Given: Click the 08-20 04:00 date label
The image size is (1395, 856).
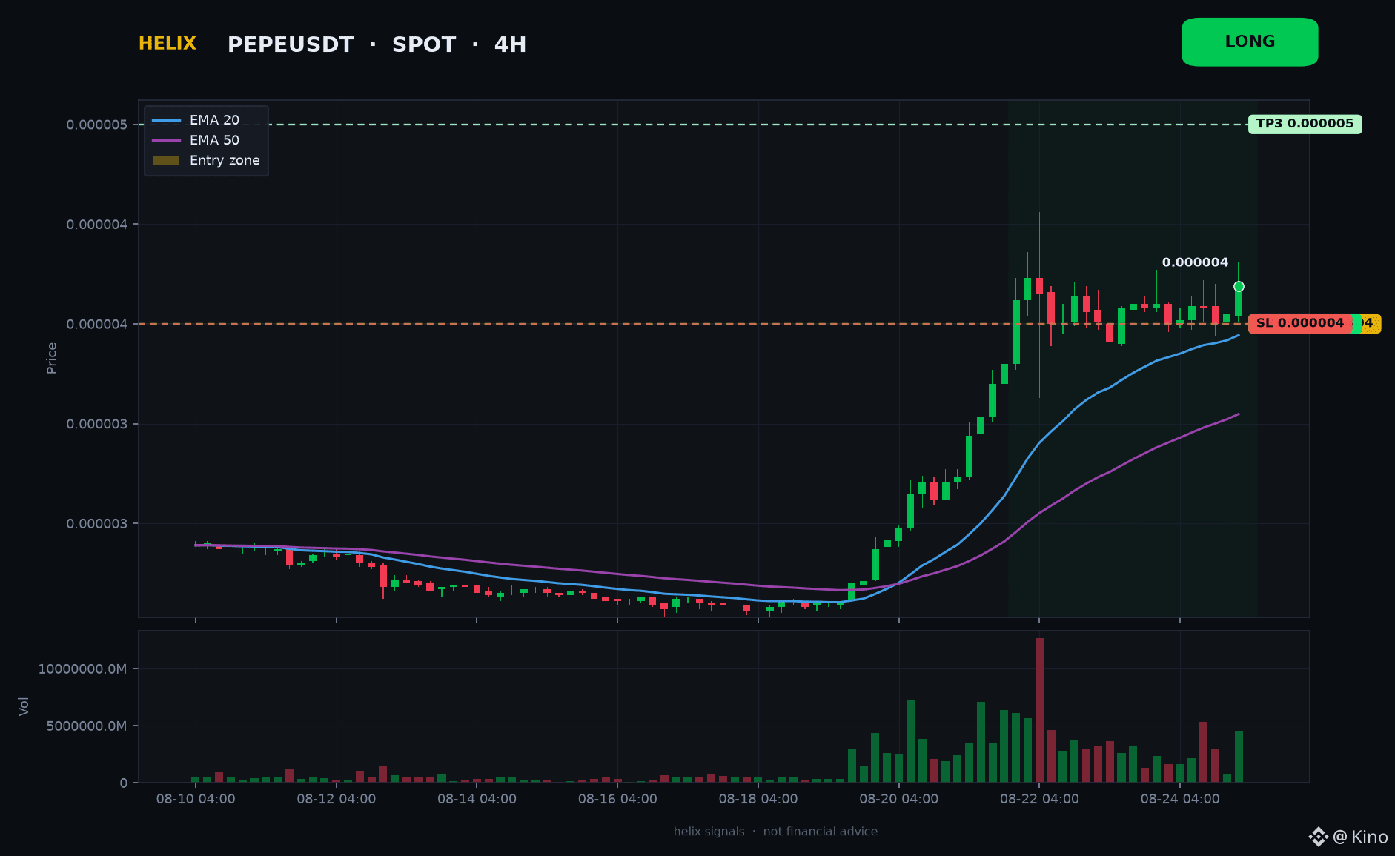Looking at the screenshot, I should pyautogui.click(x=898, y=799).
